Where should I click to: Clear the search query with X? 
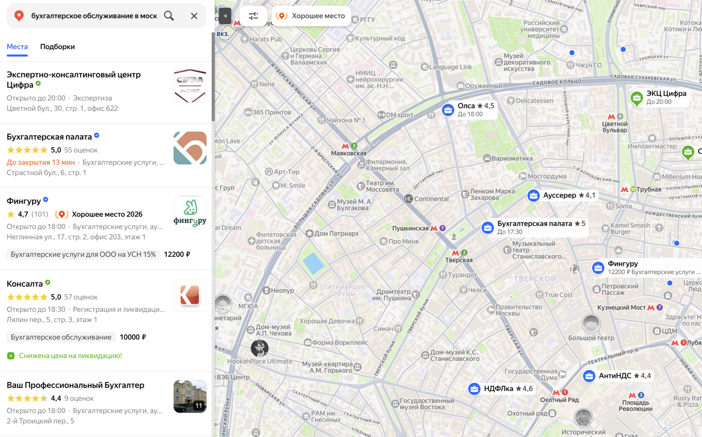pos(194,16)
